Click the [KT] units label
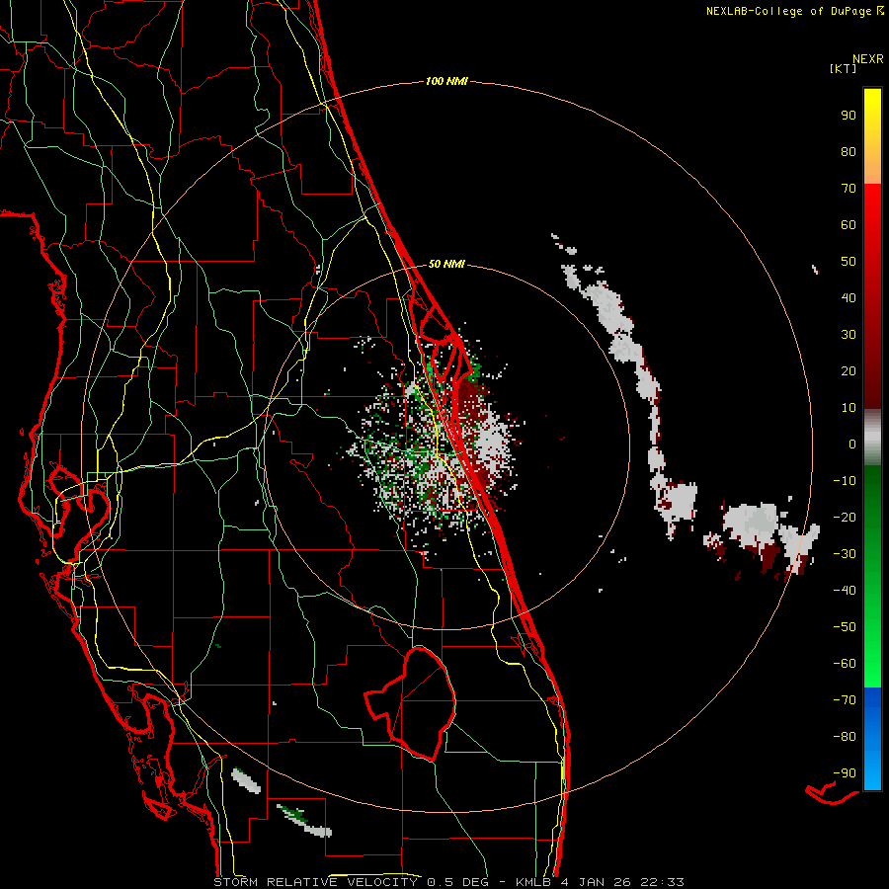Viewport: 889px width, 889px height. tap(843, 68)
